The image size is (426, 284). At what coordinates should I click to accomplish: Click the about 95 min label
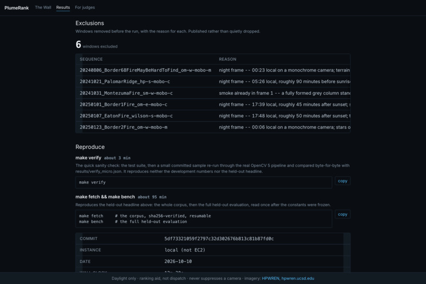152,197
